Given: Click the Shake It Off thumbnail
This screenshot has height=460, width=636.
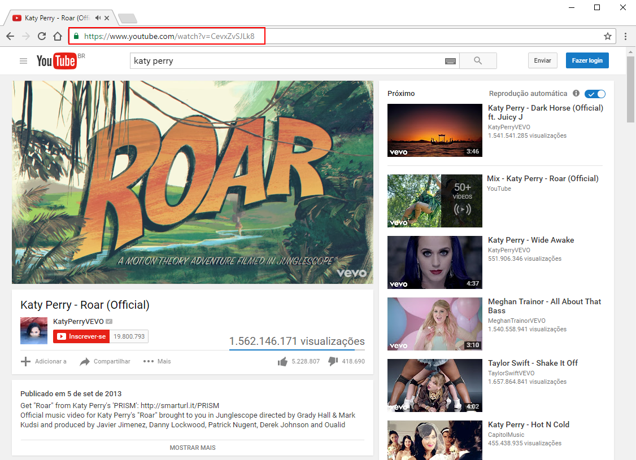Looking at the screenshot, I should point(435,386).
